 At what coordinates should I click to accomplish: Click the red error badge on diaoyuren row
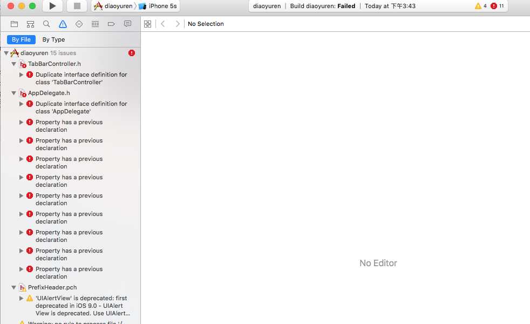point(132,53)
